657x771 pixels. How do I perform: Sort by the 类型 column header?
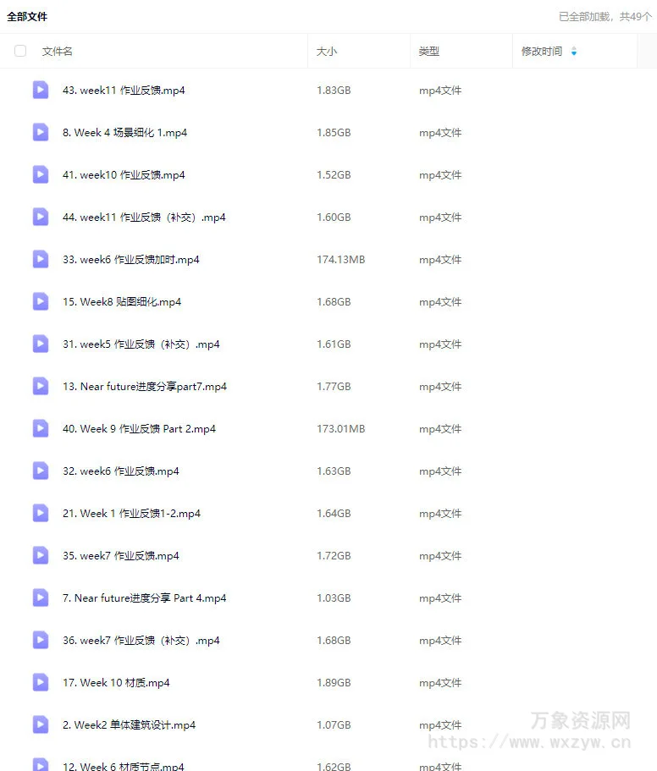coord(428,51)
